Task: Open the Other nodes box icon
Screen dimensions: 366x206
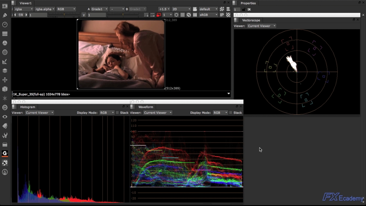Action: point(5,144)
